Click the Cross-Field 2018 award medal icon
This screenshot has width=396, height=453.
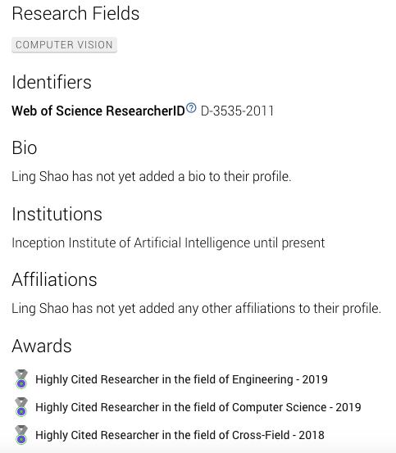[21, 434]
